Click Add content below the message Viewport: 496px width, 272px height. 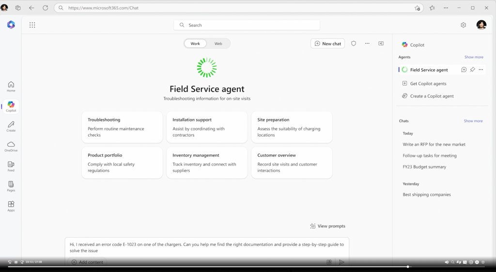point(87,262)
